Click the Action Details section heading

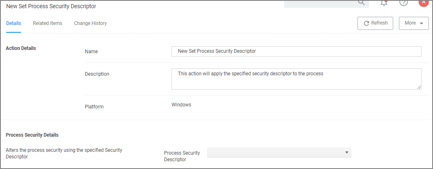[21, 48]
